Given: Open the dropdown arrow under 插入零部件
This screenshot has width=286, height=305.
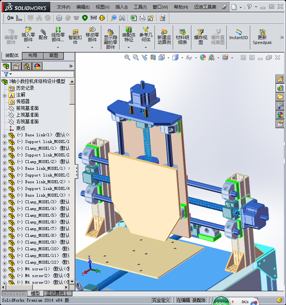Looking at the screenshot, I should [x=28, y=47].
